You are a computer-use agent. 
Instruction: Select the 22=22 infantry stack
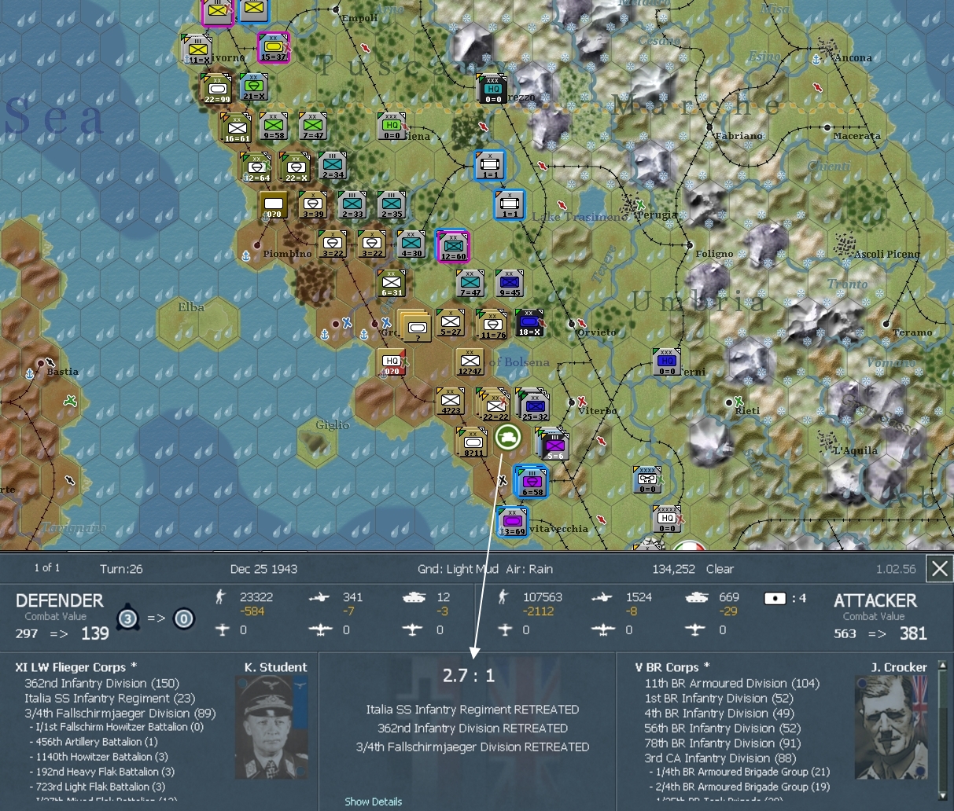pos(494,405)
